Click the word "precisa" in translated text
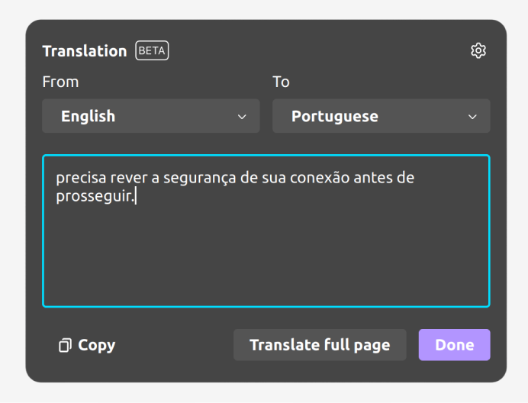Viewport: 528px width, 403px height. pyautogui.click(x=80, y=178)
